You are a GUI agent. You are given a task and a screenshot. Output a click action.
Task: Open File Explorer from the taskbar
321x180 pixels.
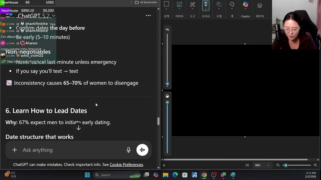tap(166, 175)
